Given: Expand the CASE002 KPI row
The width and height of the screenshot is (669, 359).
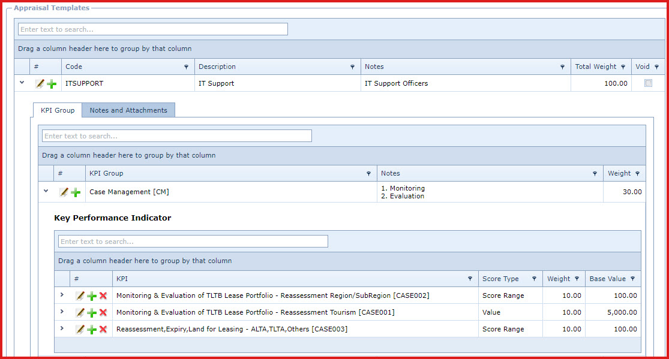Looking at the screenshot, I should [62, 295].
